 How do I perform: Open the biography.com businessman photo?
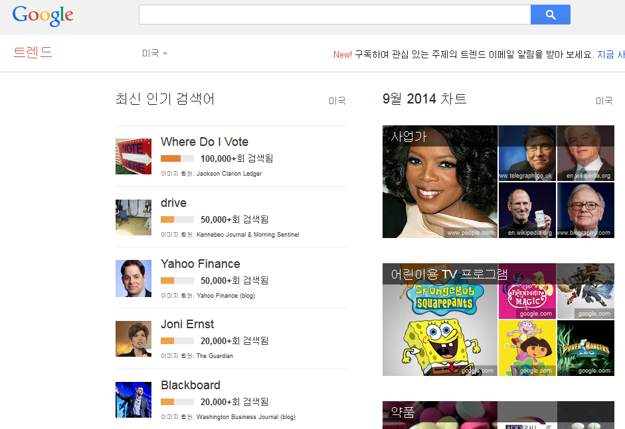tap(586, 210)
